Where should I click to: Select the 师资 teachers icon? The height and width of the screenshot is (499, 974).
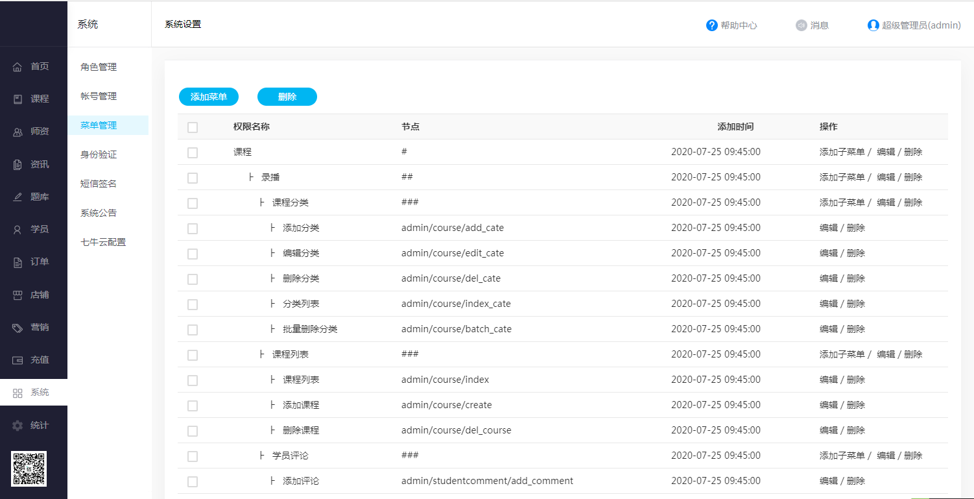(x=18, y=132)
